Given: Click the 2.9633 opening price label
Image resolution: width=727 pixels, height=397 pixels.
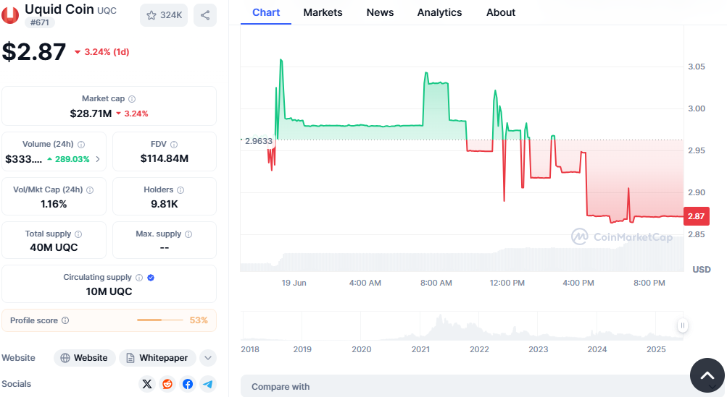Looking at the screenshot, I should (258, 141).
